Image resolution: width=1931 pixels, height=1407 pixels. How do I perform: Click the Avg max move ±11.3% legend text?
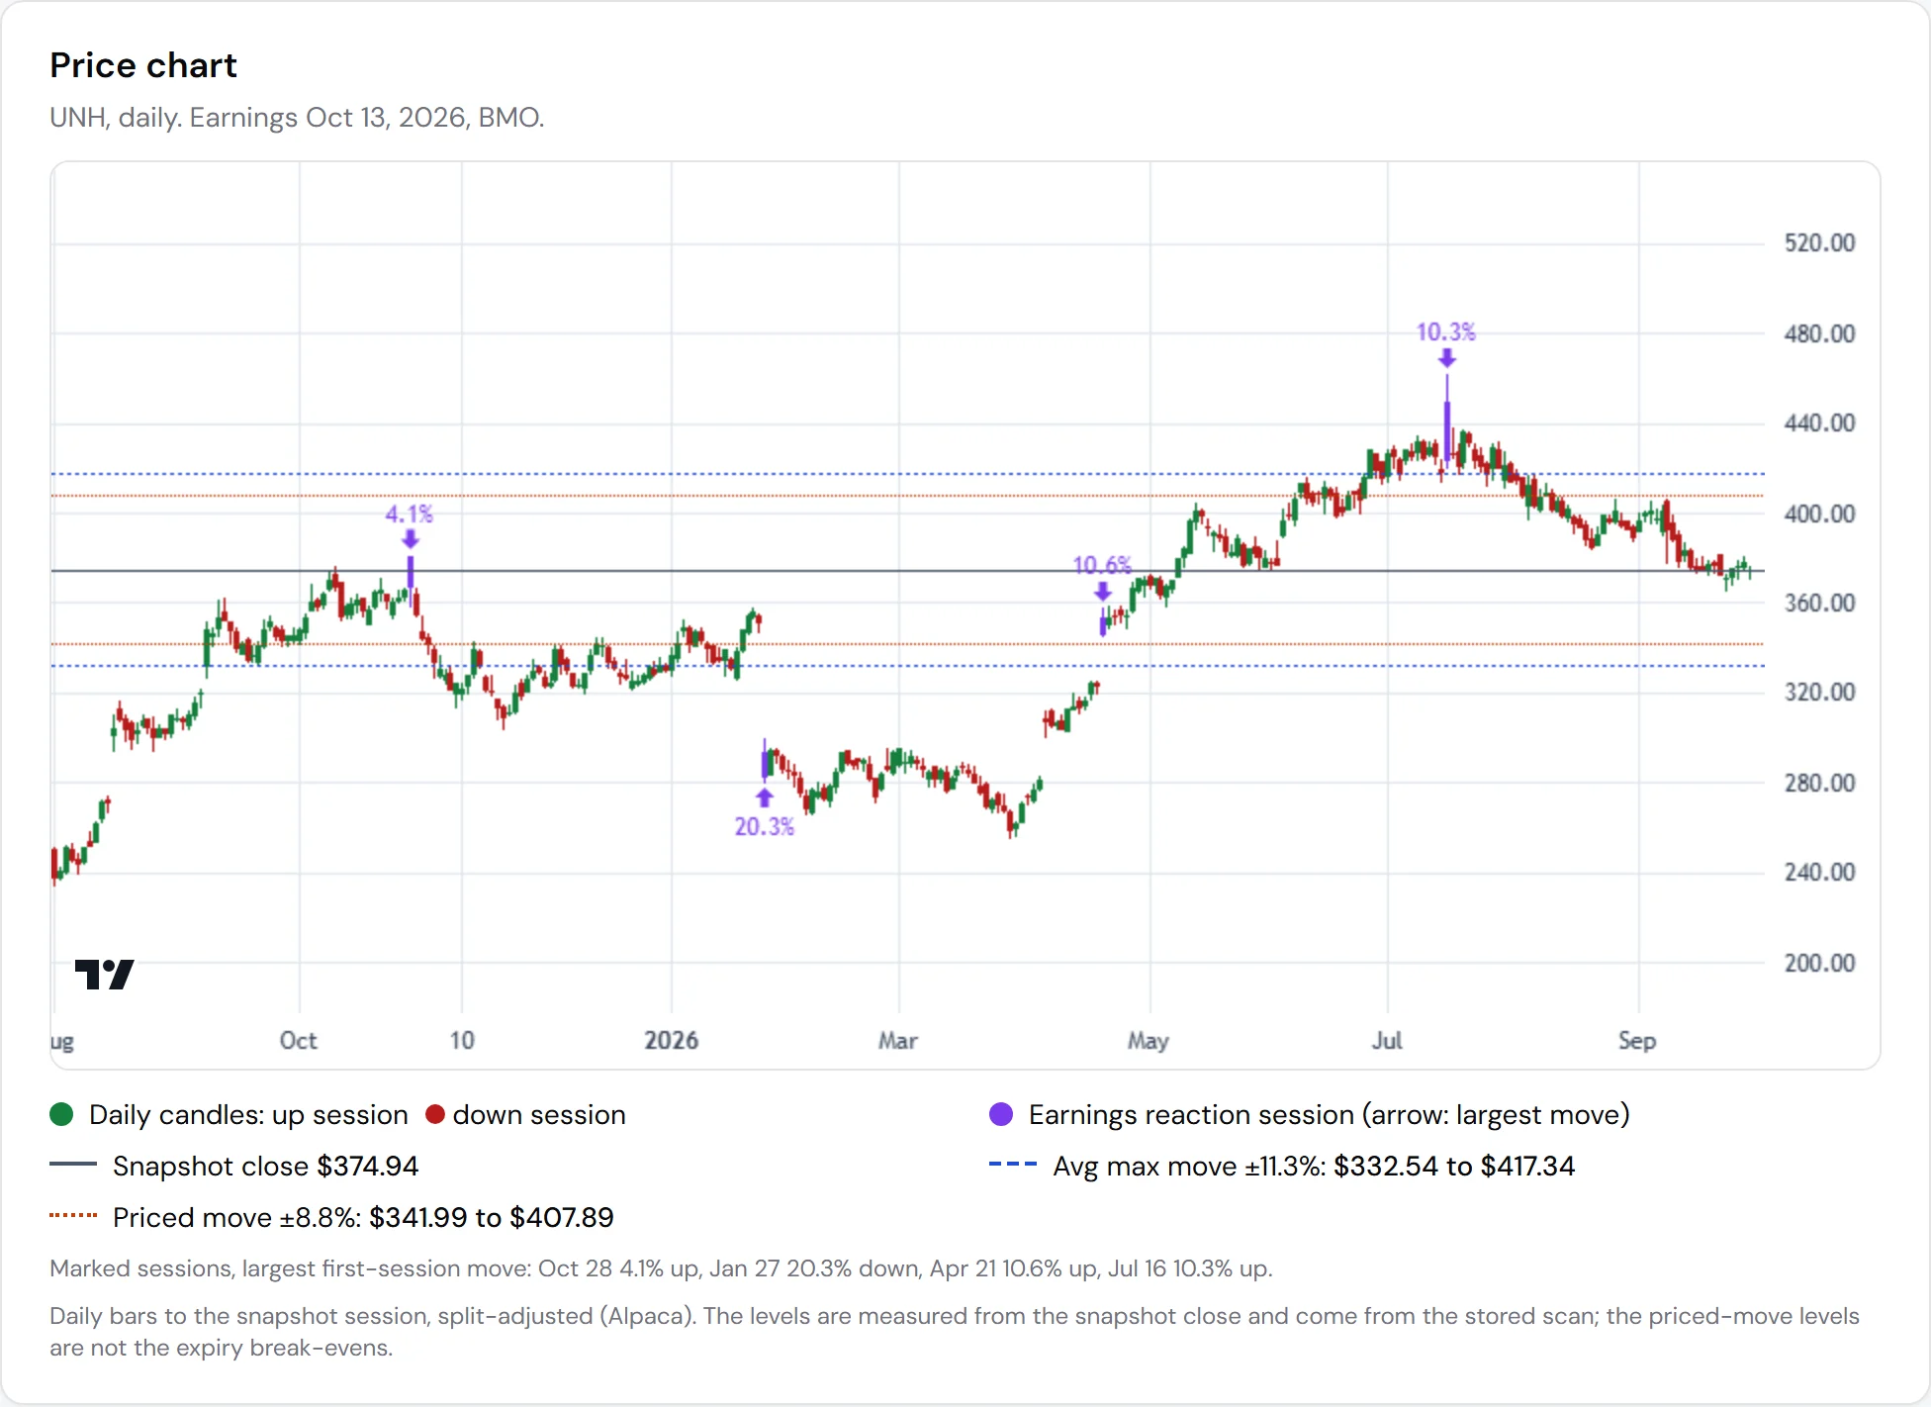tap(1314, 1166)
